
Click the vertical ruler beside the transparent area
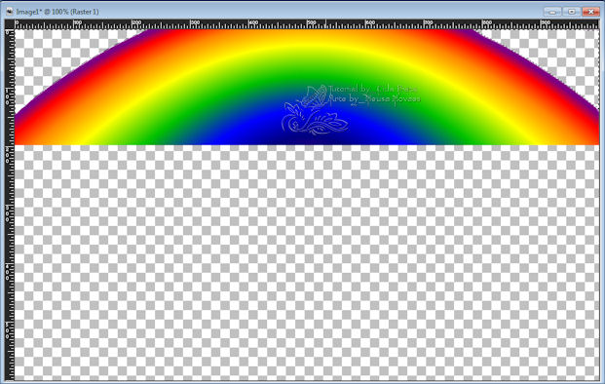click(x=10, y=262)
